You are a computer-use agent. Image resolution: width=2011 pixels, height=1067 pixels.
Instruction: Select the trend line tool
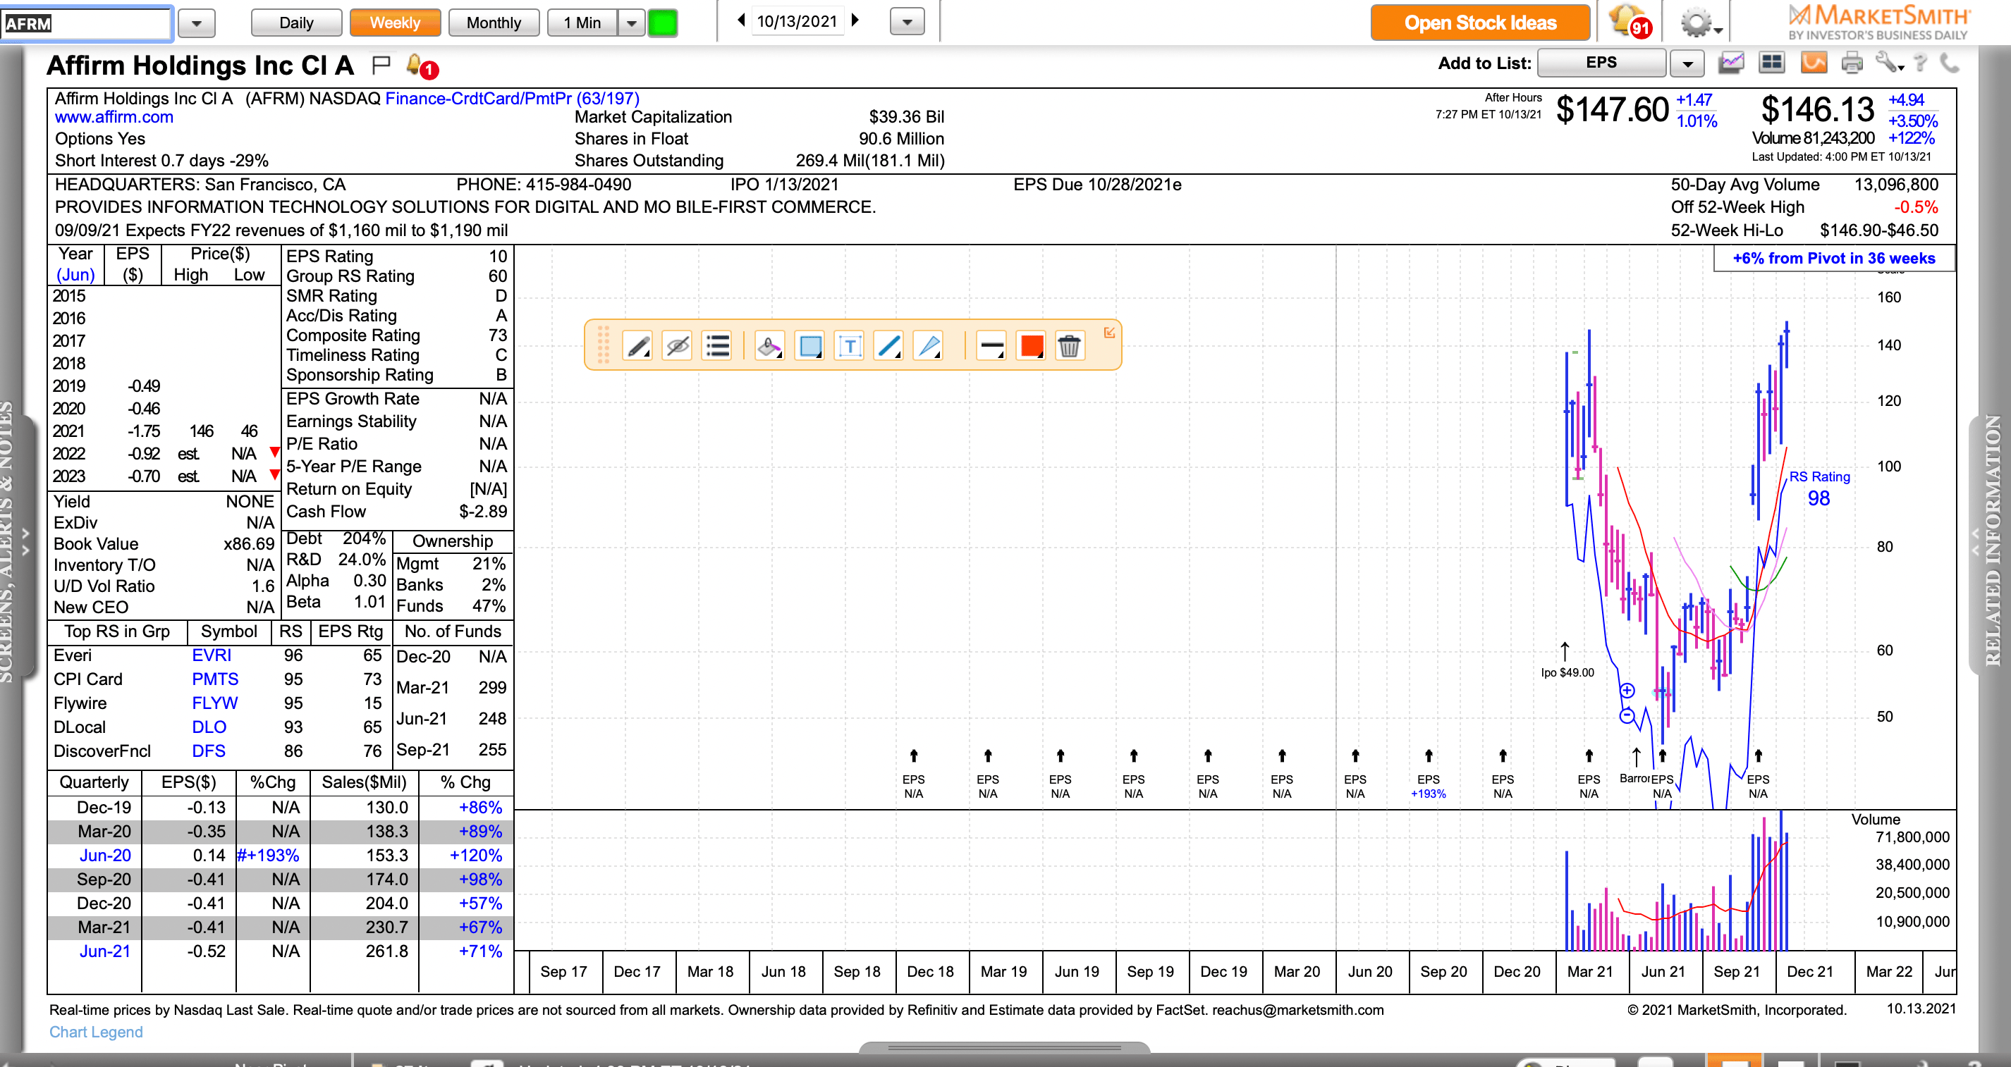[x=889, y=346]
